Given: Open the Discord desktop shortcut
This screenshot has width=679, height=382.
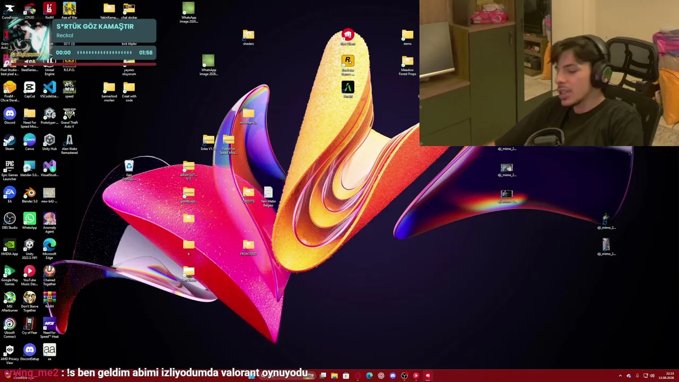Looking at the screenshot, I should point(10,116).
